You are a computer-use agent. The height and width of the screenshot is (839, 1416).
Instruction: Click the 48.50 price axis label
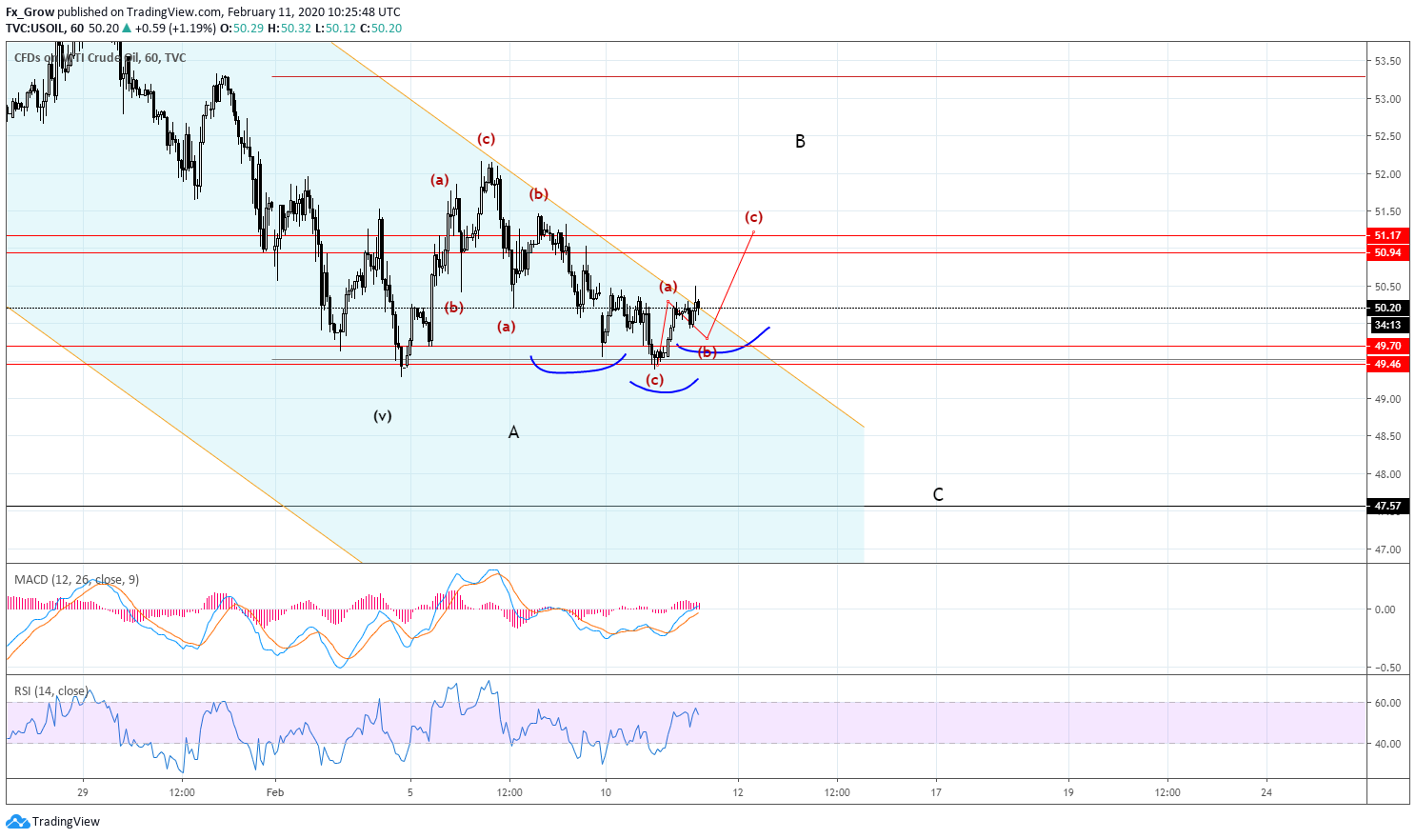click(x=1387, y=436)
